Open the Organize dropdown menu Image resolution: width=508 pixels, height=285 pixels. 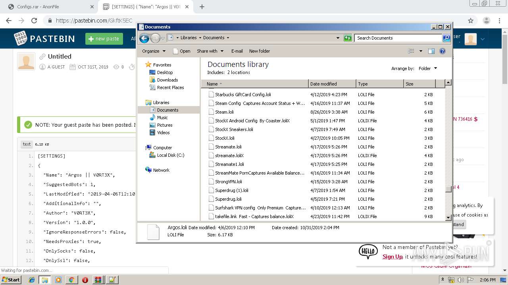click(x=154, y=51)
